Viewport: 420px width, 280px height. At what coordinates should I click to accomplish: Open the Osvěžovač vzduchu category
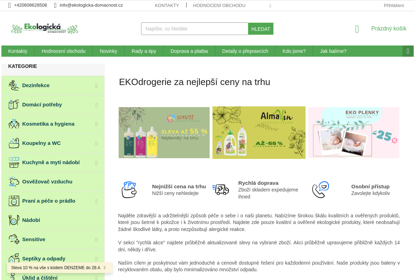[x=47, y=182]
